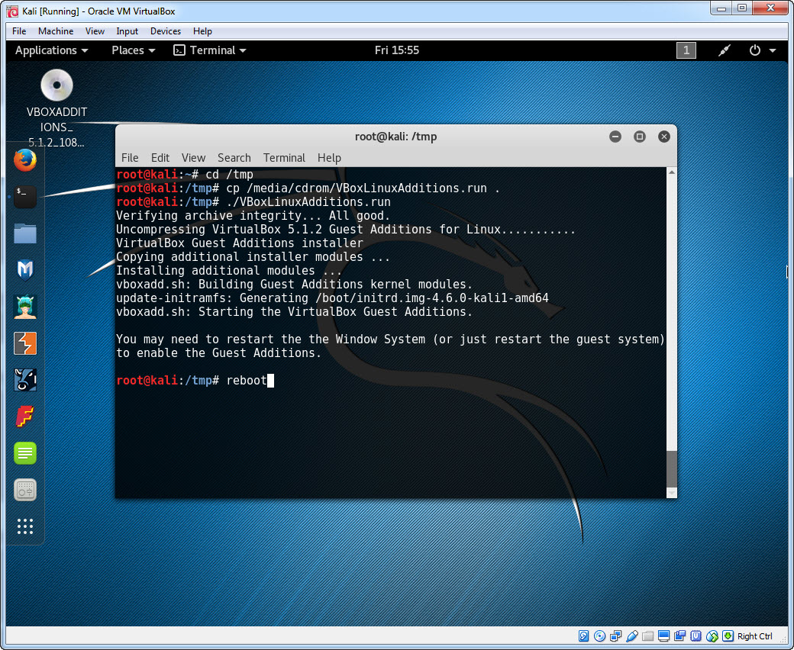Image resolution: width=794 pixels, height=650 pixels.
Task: Click VirtualBox display settings indicator
Action: tap(664, 636)
